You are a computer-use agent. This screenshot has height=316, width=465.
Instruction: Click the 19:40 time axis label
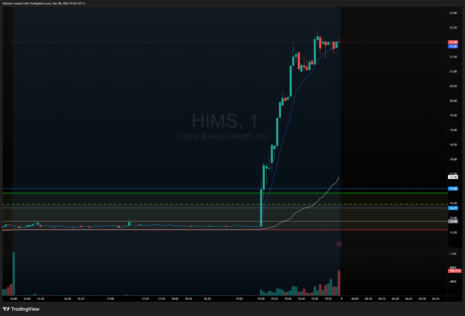[288, 299]
